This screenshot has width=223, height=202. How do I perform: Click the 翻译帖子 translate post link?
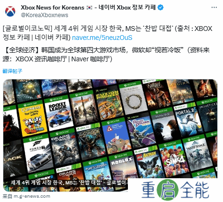[x=12, y=71]
